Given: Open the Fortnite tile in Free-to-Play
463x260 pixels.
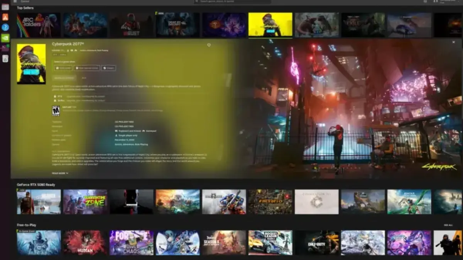Looking at the screenshot, I should coord(131,243).
